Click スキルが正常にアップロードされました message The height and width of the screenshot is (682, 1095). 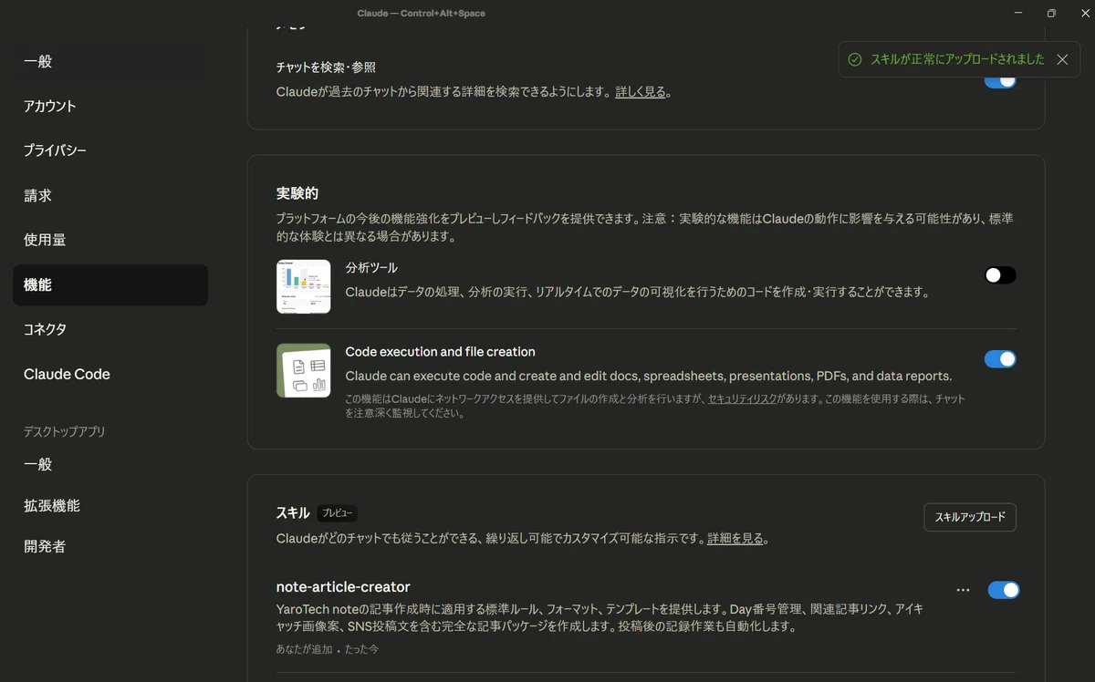(957, 59)
